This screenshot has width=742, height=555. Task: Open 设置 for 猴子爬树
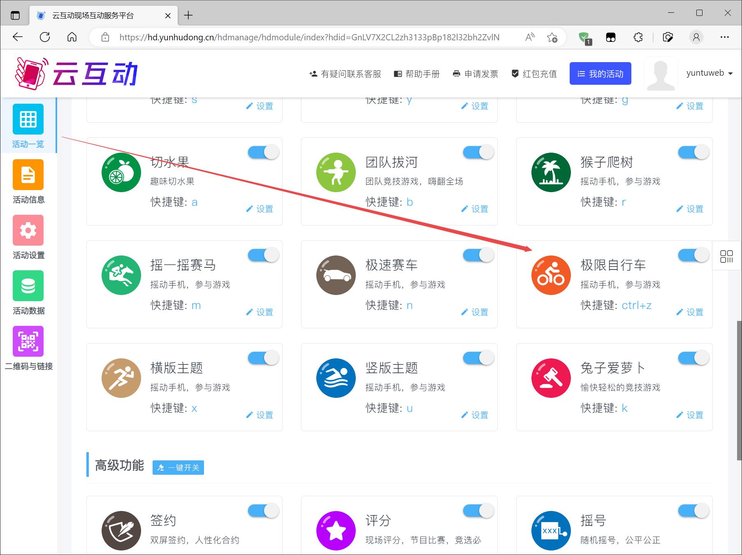690,209
